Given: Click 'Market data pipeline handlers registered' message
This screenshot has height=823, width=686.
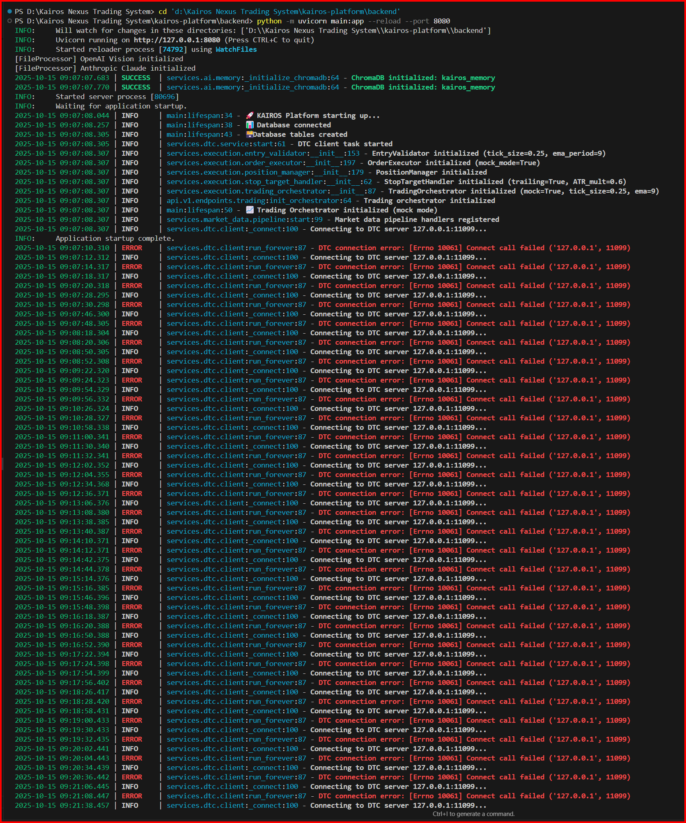Looking at the screenshot, I should tap(417, 219).
